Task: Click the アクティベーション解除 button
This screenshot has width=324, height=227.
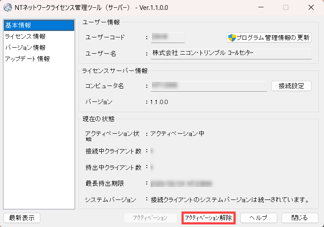Action: 209,218
